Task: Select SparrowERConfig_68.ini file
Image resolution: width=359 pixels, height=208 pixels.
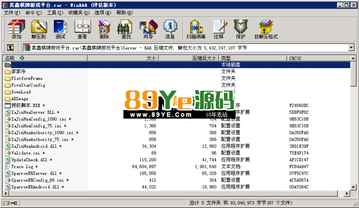Action: click(x=37, y=180)
